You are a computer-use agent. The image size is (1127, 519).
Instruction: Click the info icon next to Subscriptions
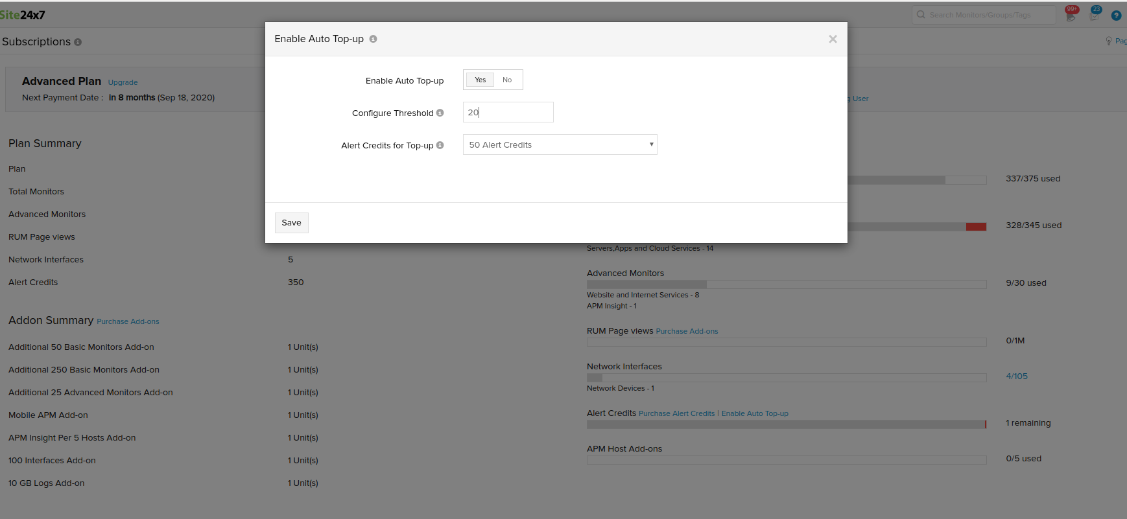pos(78,42)
